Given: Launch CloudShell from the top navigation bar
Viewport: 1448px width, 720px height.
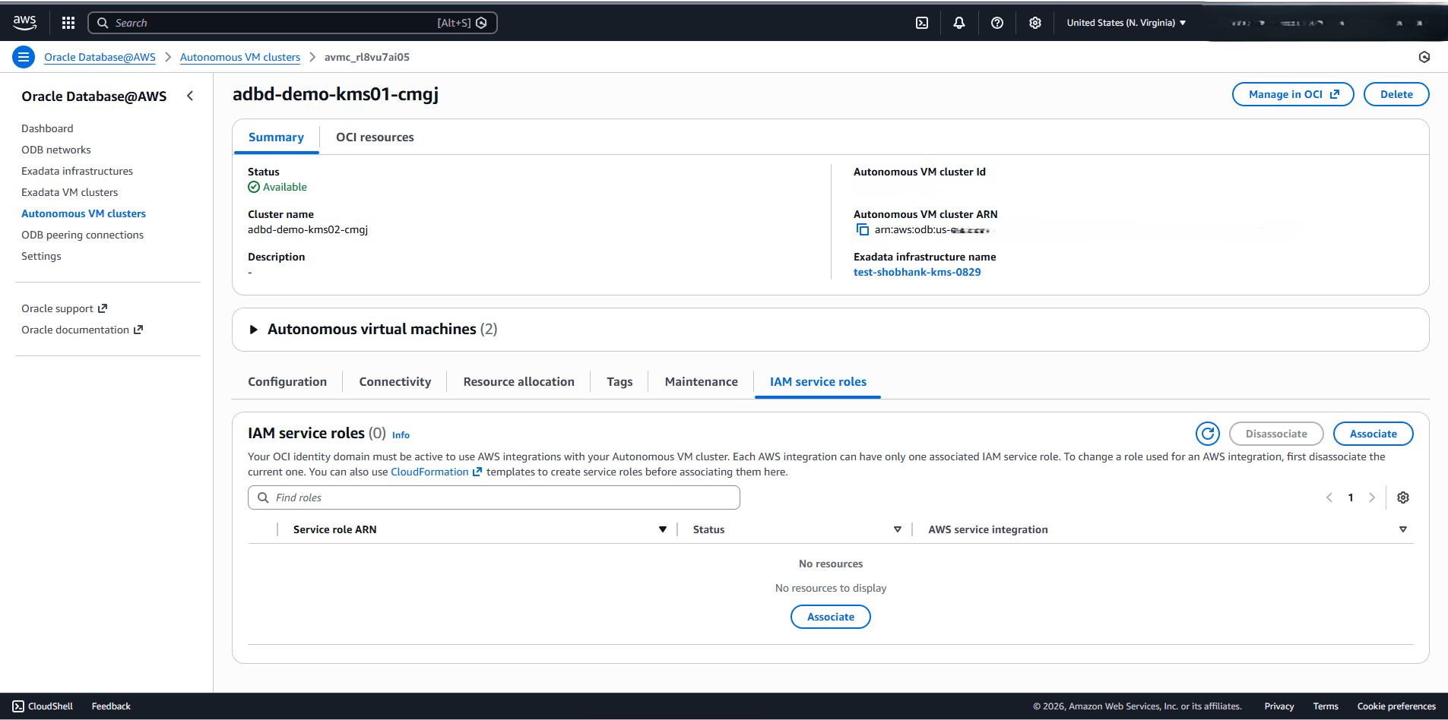Looking at the screenshot, I should coord(921,22).
